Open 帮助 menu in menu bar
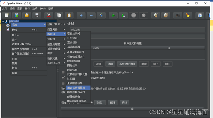 click(51, 9)
